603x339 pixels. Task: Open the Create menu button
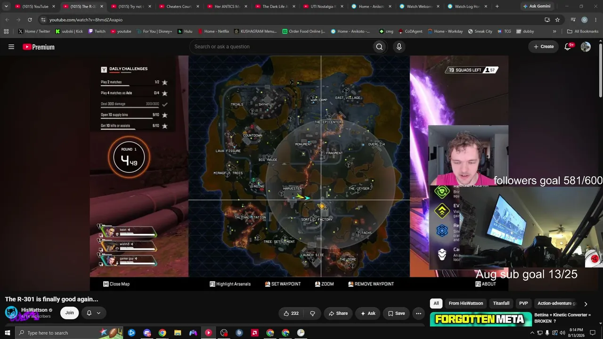pyautogui.click(x=544, y=47)
